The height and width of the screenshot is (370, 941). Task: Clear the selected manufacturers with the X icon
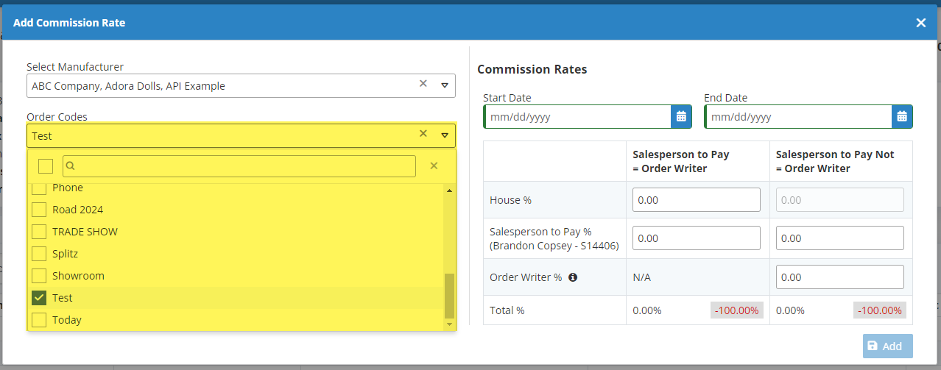[423, 84]
